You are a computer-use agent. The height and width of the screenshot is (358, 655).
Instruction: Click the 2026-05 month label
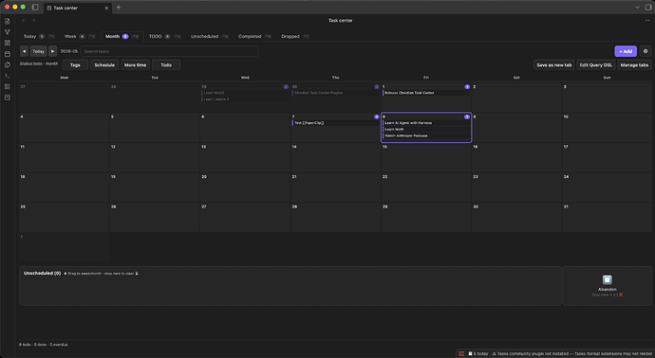coord(69,51)
